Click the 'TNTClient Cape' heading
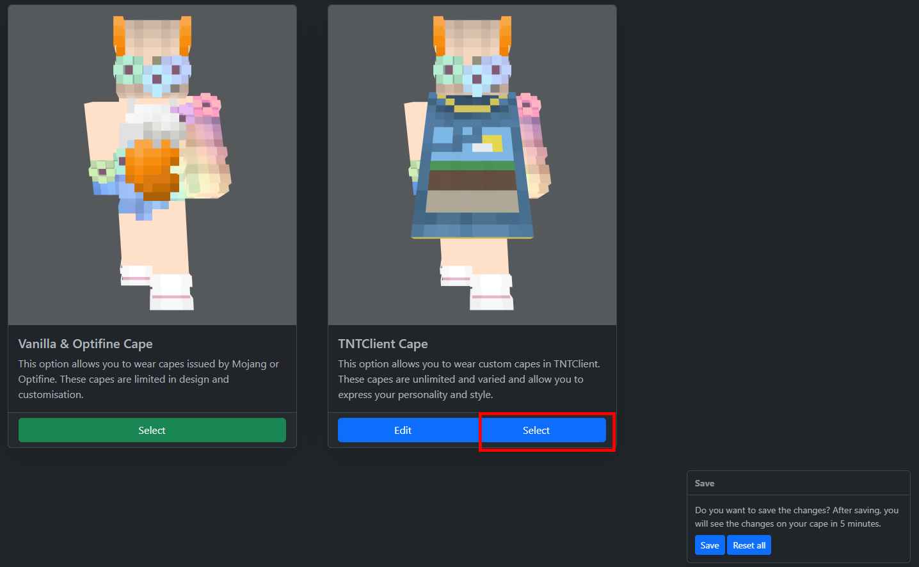 [383, 344]
